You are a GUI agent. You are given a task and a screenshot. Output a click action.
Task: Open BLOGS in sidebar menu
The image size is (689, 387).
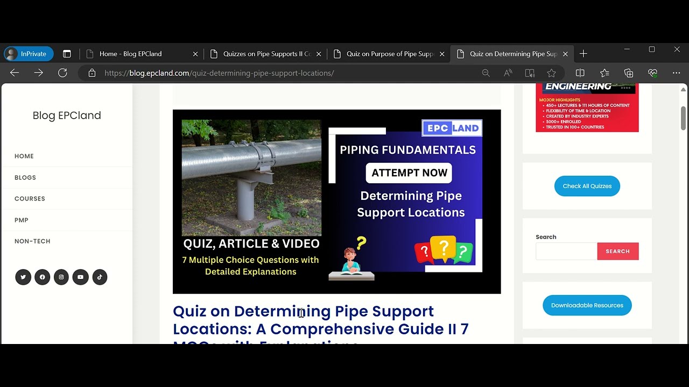point(25,177)
